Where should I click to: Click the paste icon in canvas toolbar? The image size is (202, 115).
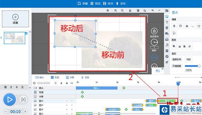[145, 10]
